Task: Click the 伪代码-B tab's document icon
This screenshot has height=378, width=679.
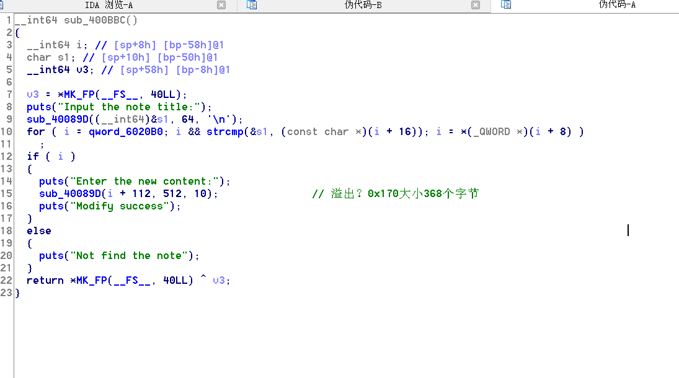Action: 252,5
